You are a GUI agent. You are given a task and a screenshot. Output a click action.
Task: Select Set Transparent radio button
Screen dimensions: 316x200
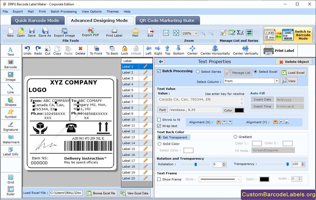159,137
